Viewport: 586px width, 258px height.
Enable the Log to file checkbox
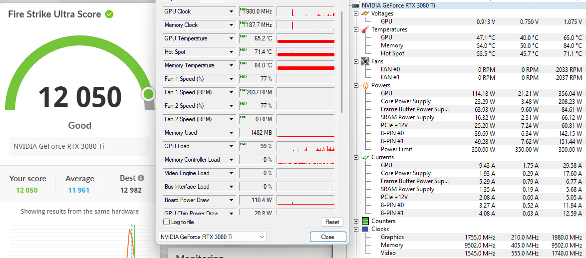click(167, 222)
